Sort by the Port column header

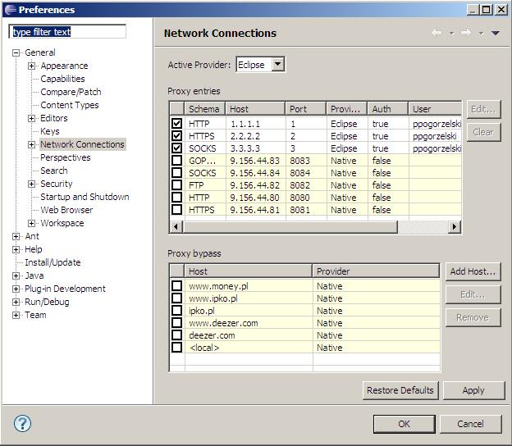click(x=305, y=109)
